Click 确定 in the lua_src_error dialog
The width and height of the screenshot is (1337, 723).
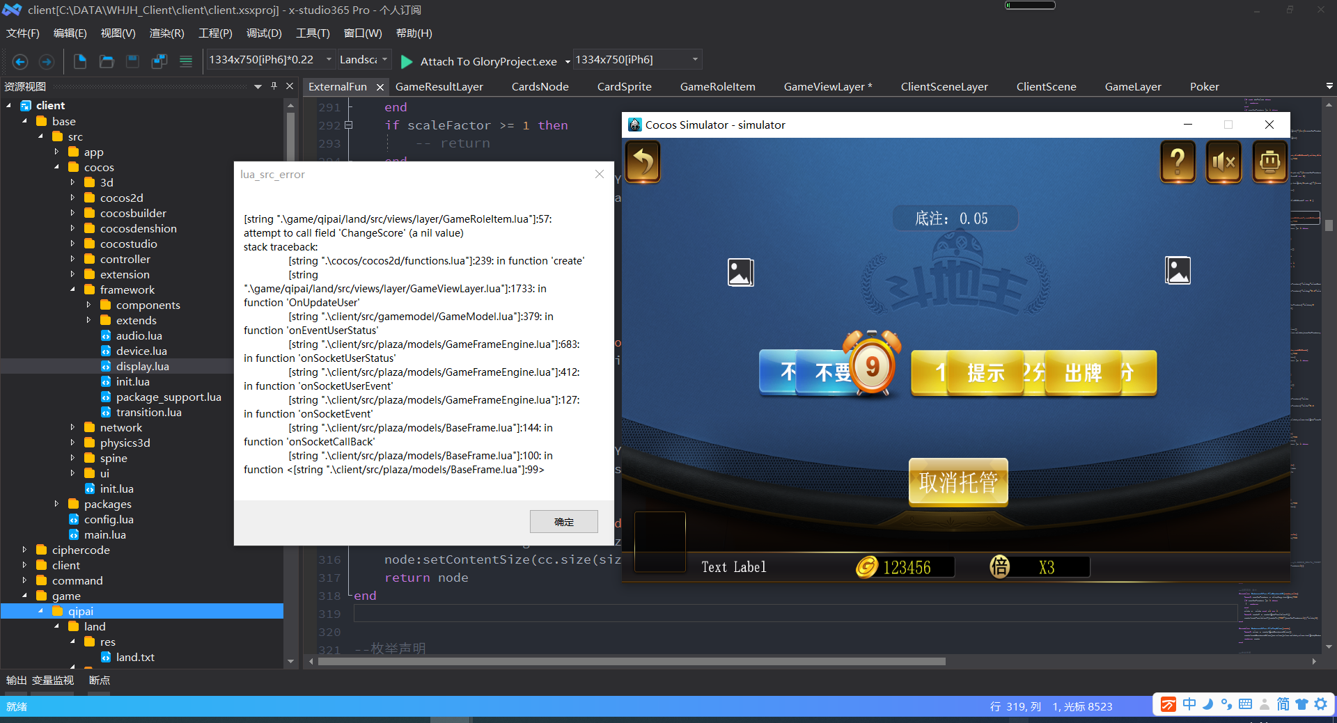[x=564, y=522]
